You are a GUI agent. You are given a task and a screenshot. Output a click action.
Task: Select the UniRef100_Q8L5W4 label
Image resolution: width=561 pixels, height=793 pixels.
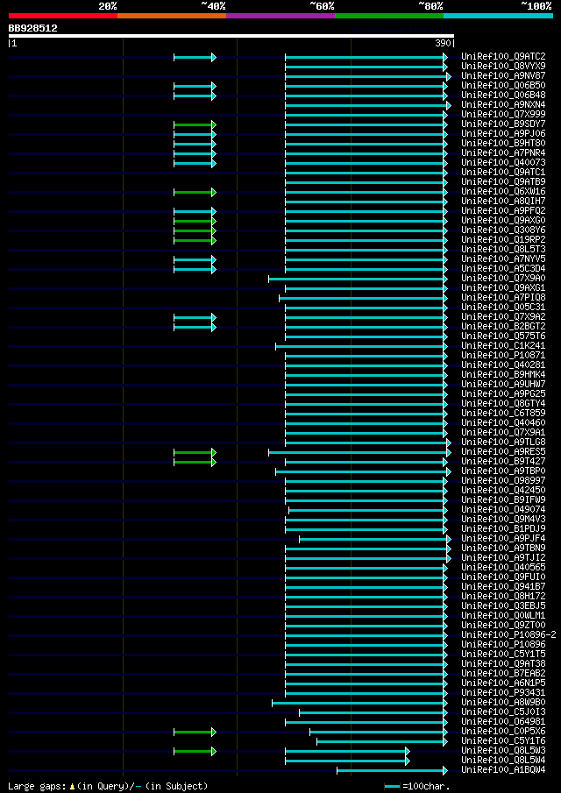coord(503,761)
